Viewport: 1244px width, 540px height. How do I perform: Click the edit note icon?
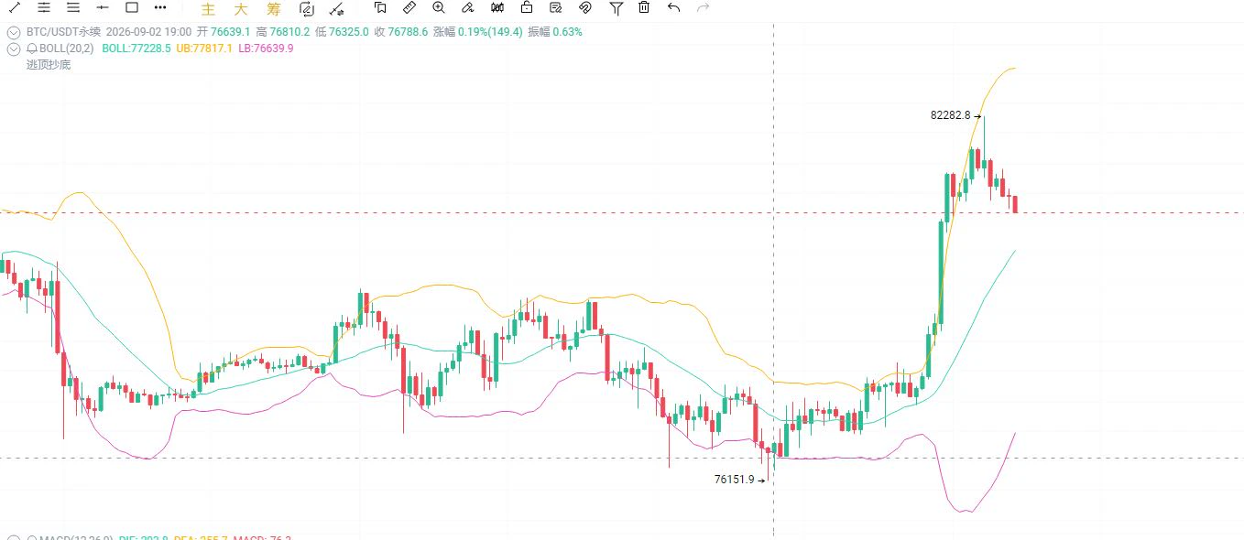556,7
